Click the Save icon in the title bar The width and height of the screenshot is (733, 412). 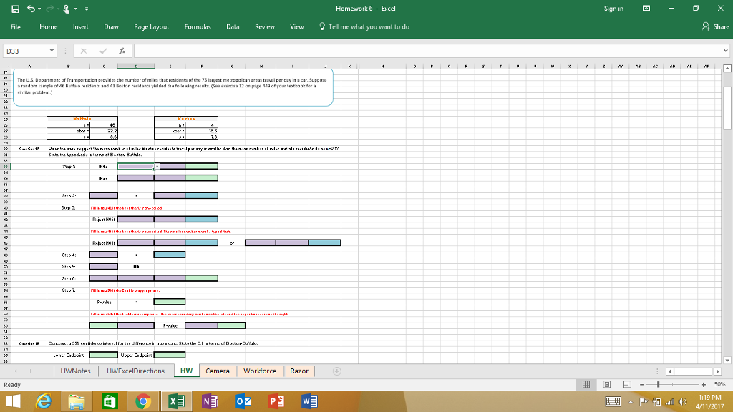16,9
